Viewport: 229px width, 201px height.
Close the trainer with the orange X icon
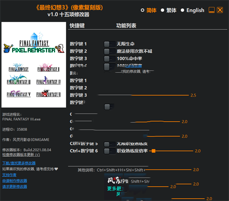click(220, 10)
